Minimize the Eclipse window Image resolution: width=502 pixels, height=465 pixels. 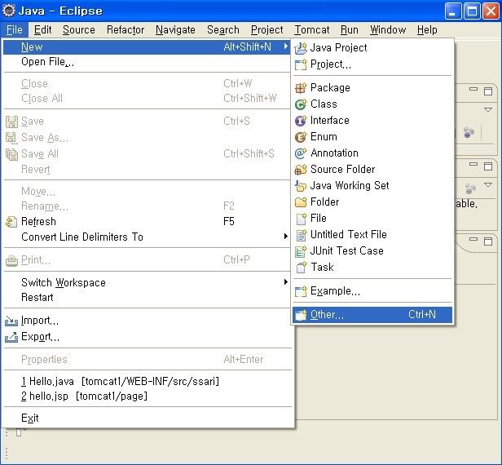pyautogui.click(x=453, y=11)
